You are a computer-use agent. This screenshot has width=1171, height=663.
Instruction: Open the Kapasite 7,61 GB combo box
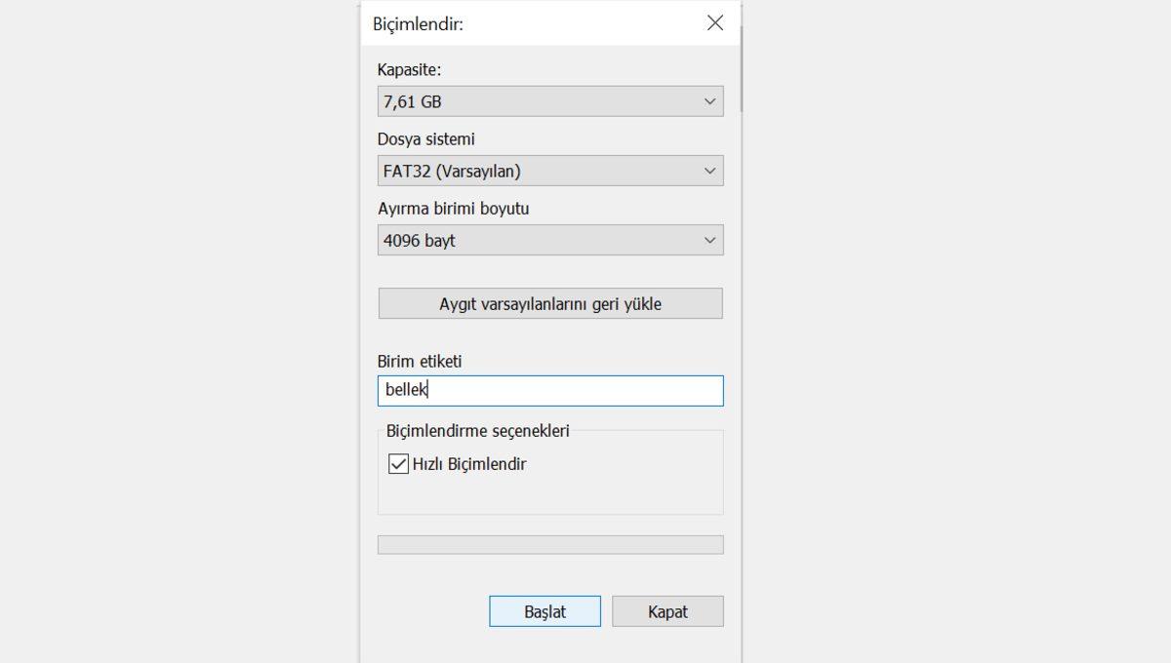click(537, 101)
